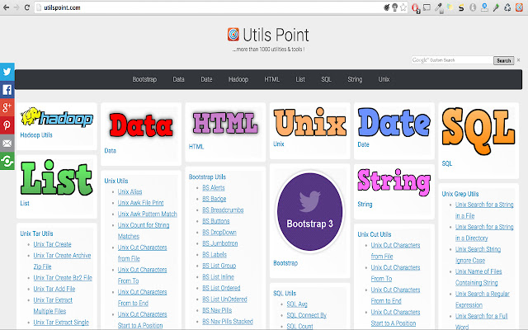This screenshot has height=330, width=528.
Task: Click the Utils Point target logo
Action: (x=233, y=35)
